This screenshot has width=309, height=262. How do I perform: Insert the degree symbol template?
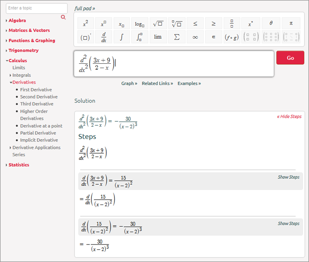(251, 24)
